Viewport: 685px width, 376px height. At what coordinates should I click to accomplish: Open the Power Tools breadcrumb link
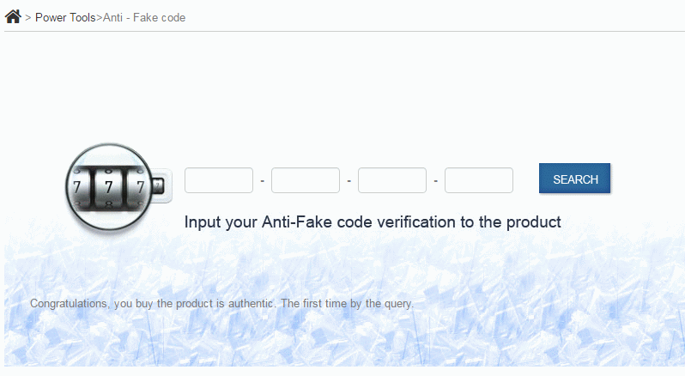coord(65,17)
